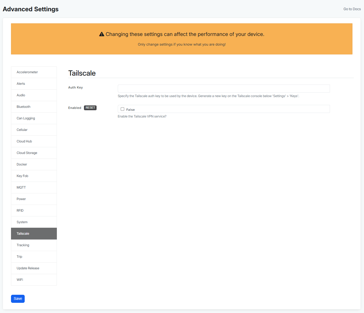
Task: Select Power in the sidebar
Action: coord(34,199)
